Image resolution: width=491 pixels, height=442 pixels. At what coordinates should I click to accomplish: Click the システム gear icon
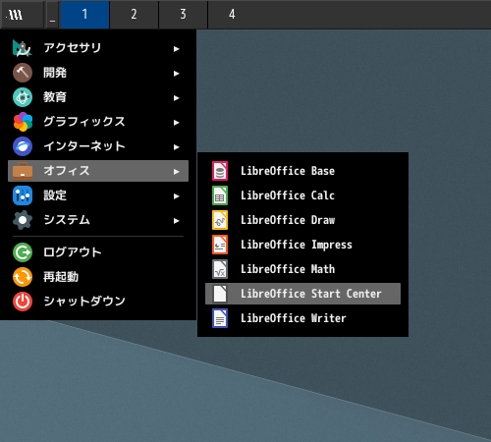23,220
